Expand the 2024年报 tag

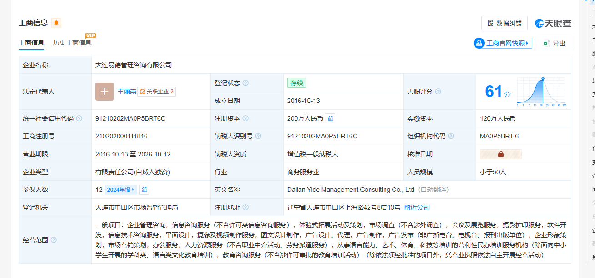coord(120,190)
